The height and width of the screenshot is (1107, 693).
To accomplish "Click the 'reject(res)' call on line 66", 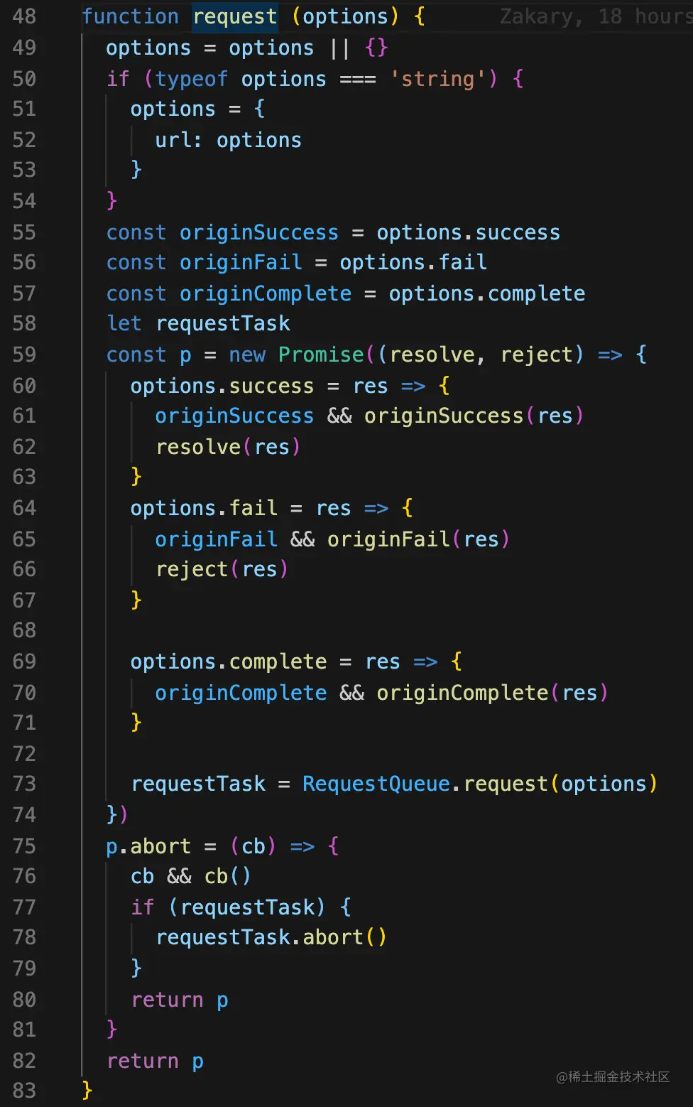I will (x=222, y=569).
